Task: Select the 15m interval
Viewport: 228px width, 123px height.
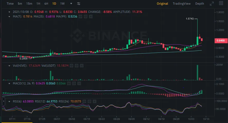Action: tap(29, 4)
